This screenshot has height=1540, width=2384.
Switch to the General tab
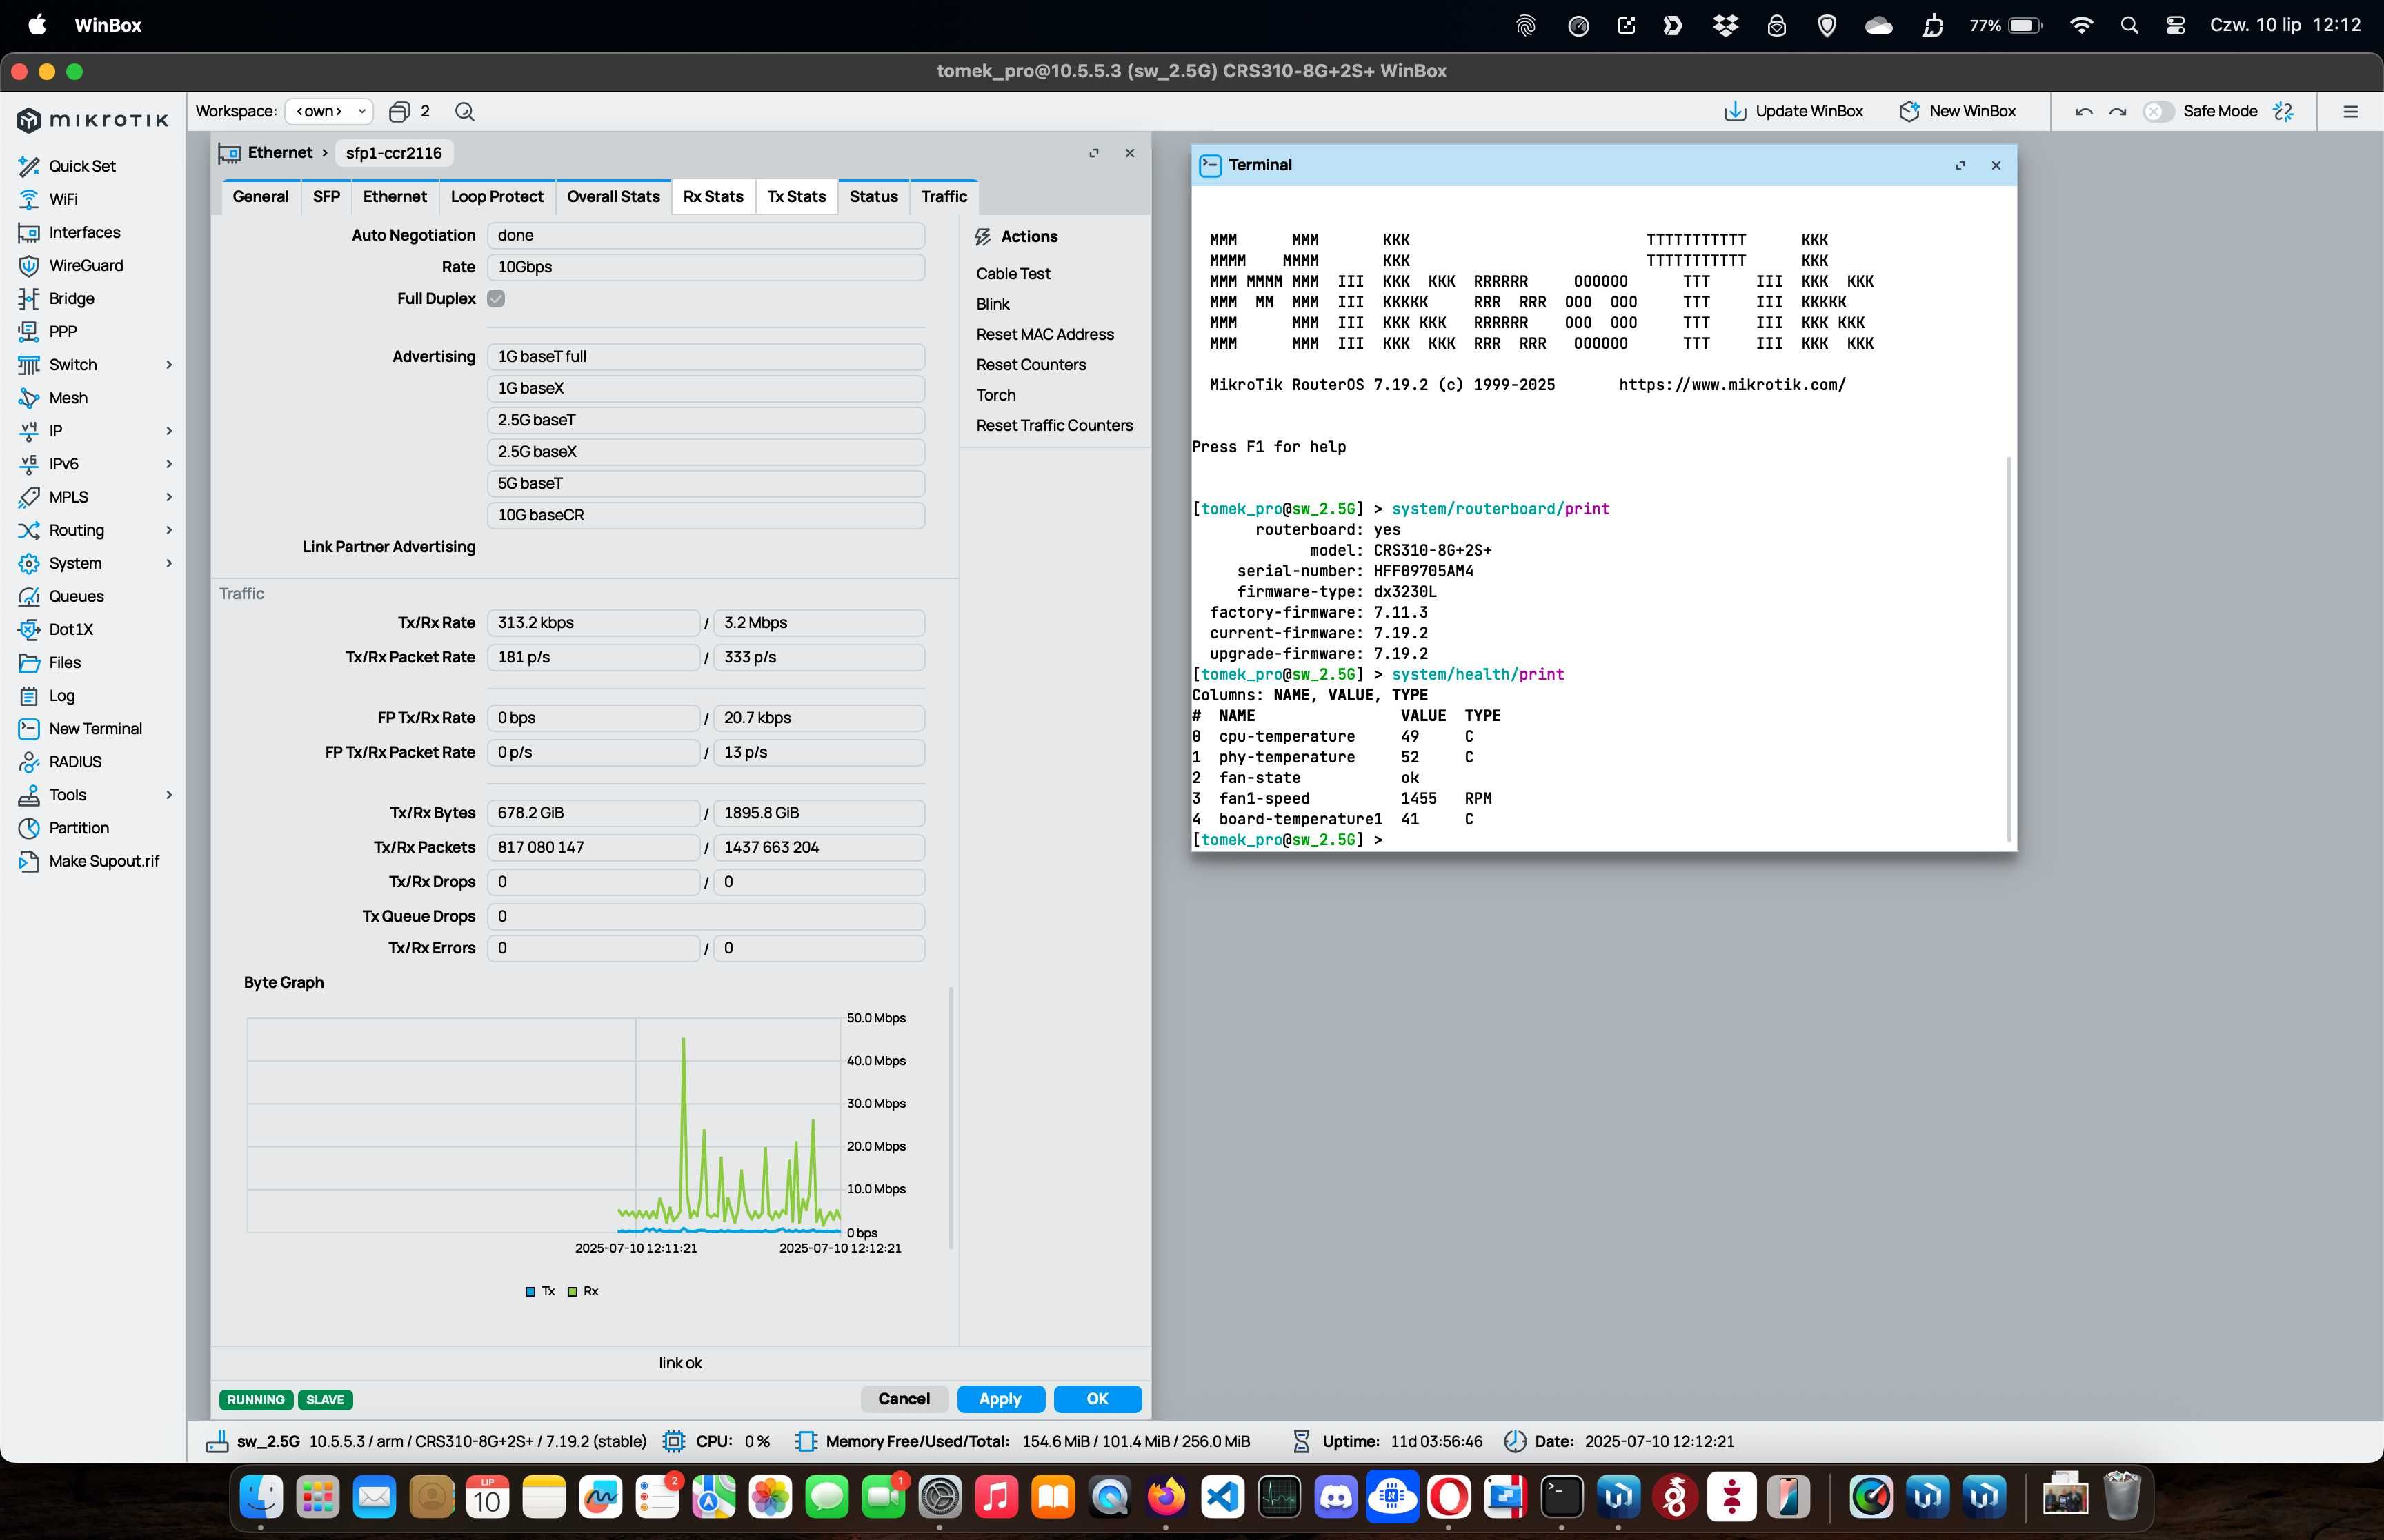point(260,196)
